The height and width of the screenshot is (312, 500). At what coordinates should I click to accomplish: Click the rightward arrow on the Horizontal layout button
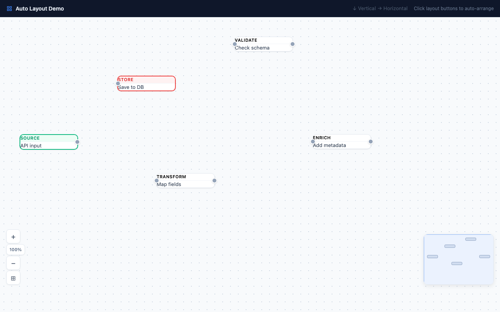pos(379,8)
